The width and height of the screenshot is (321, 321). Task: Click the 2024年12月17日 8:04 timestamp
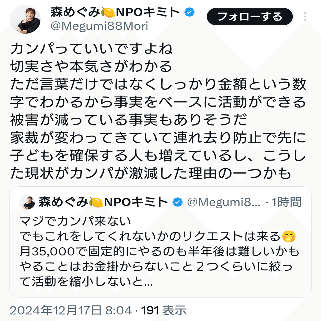71,310
